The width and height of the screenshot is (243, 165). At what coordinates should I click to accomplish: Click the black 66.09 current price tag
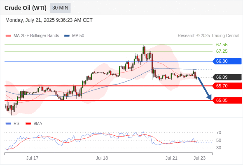point(227,77)
